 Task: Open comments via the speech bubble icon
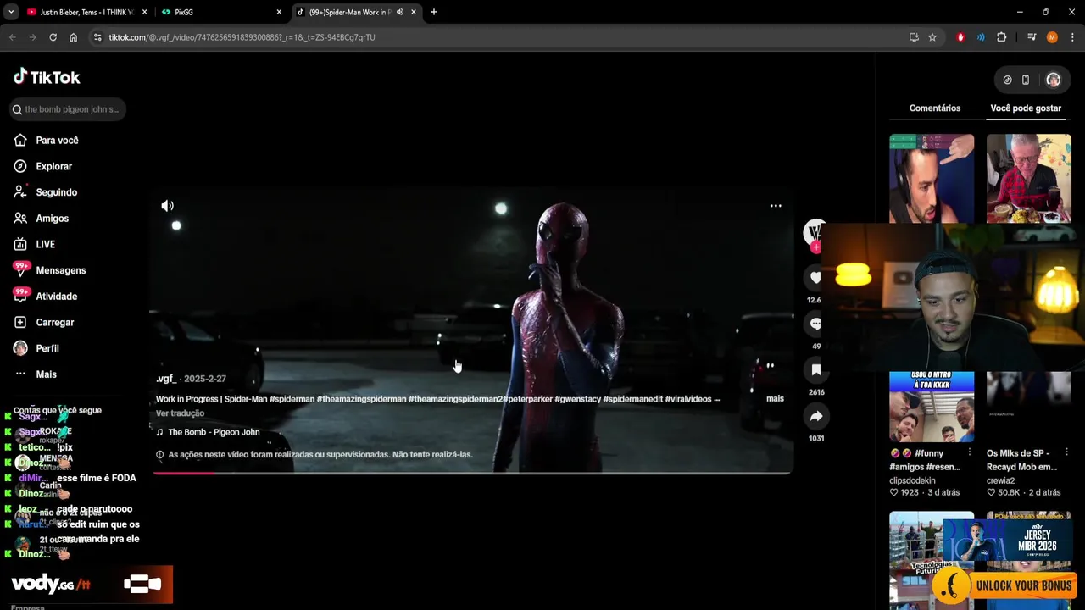(x=815, y=324)
